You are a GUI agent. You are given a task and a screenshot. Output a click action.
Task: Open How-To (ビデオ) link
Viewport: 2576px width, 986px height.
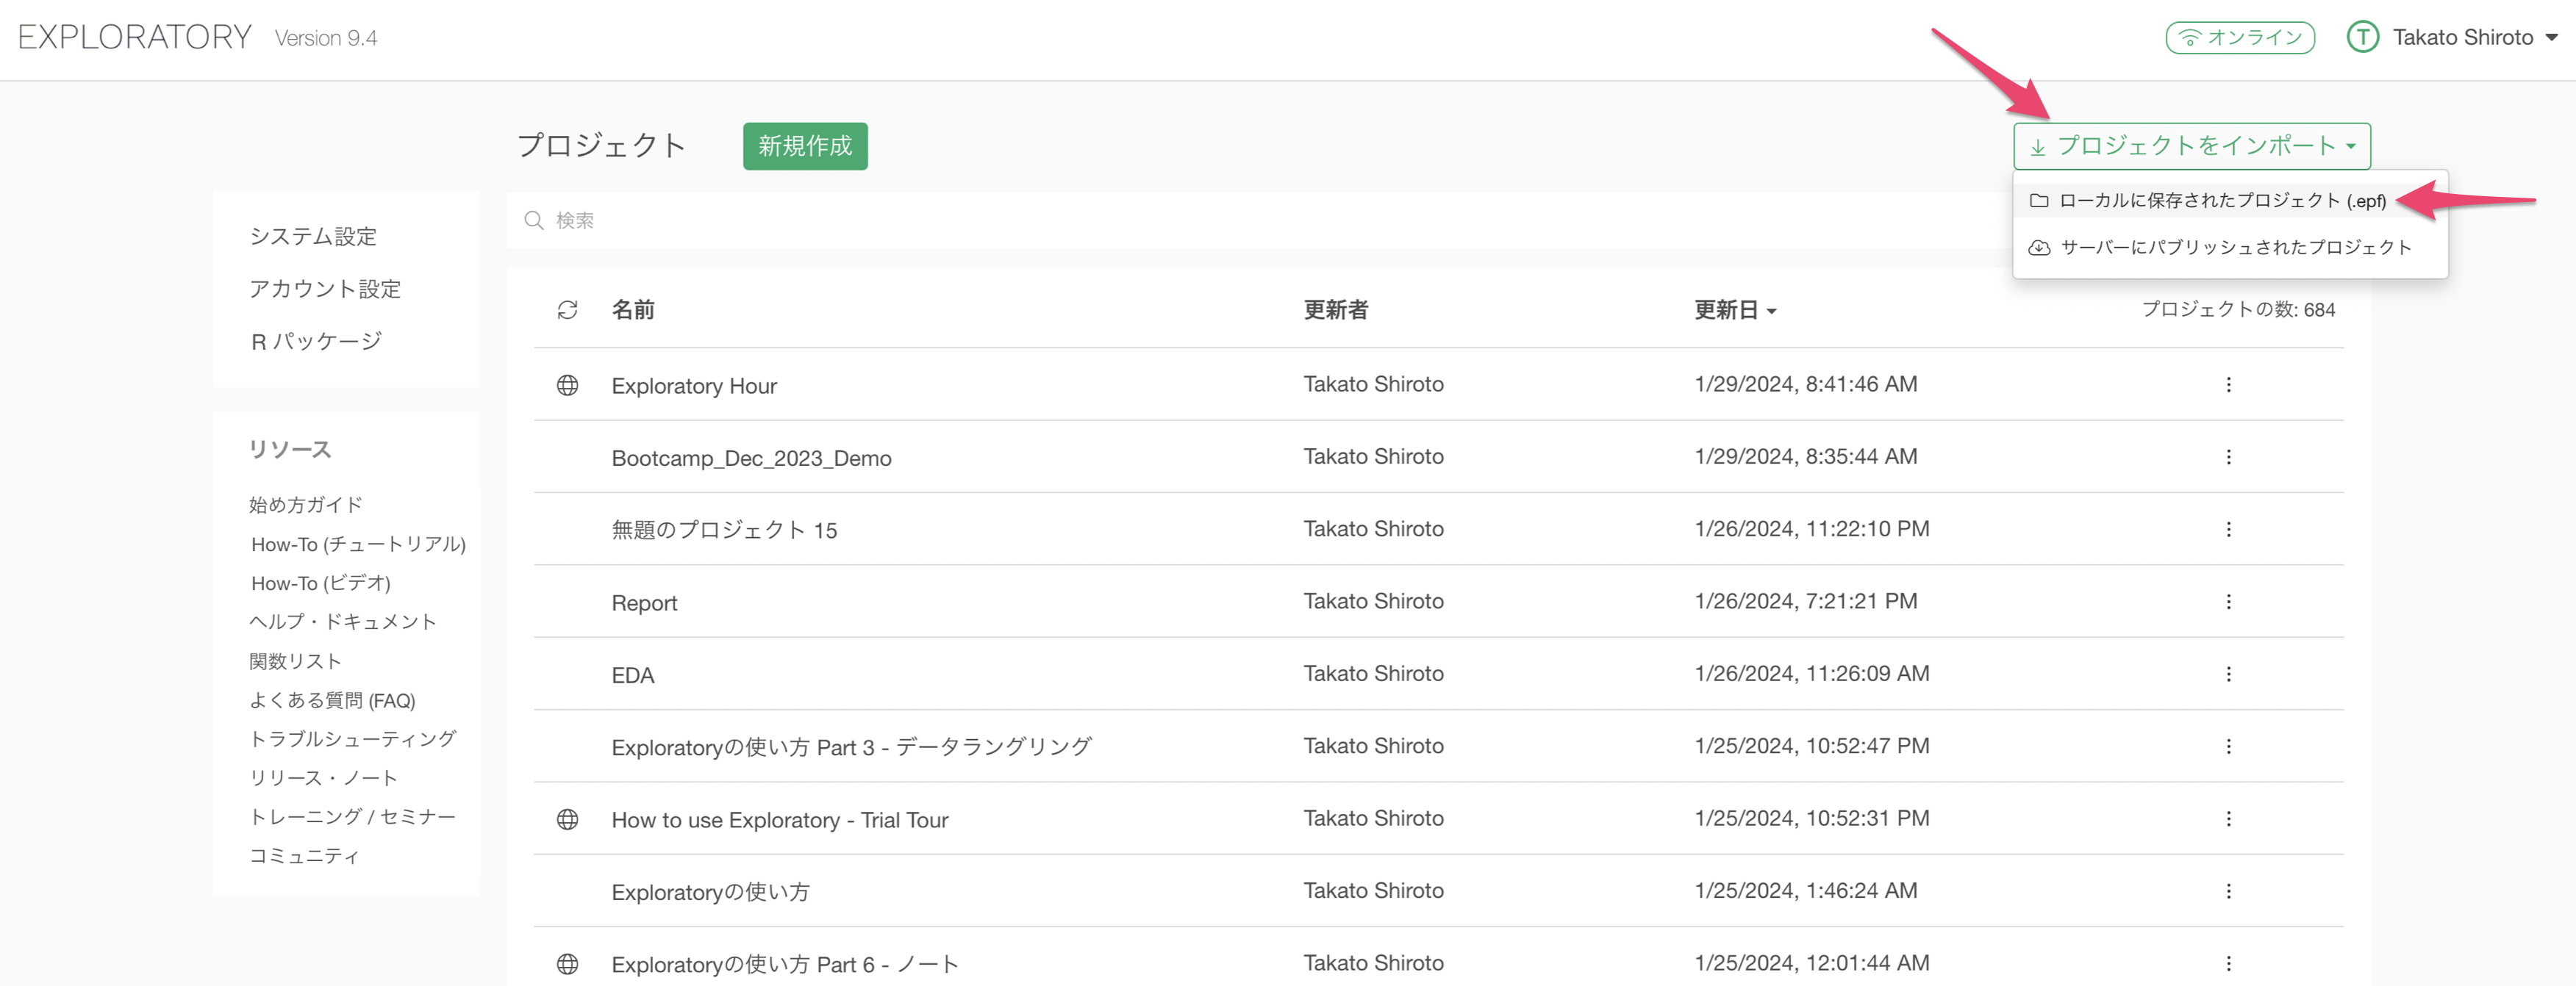tap(320, 583)
